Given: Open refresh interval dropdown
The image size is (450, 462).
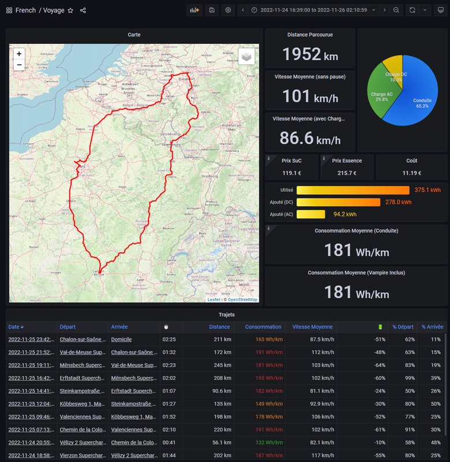Looking at the screenshot, I should point(425,10).
